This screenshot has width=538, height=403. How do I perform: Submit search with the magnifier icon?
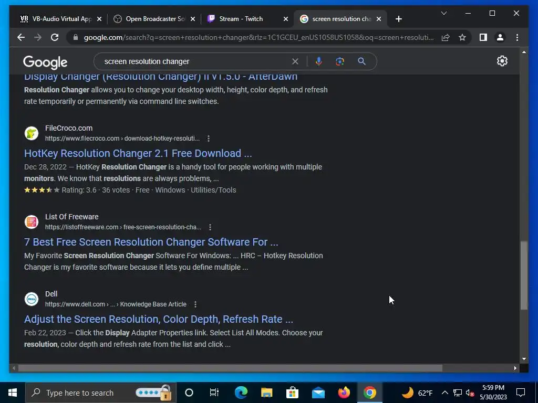pyautogui.click(x=361, y=61)
